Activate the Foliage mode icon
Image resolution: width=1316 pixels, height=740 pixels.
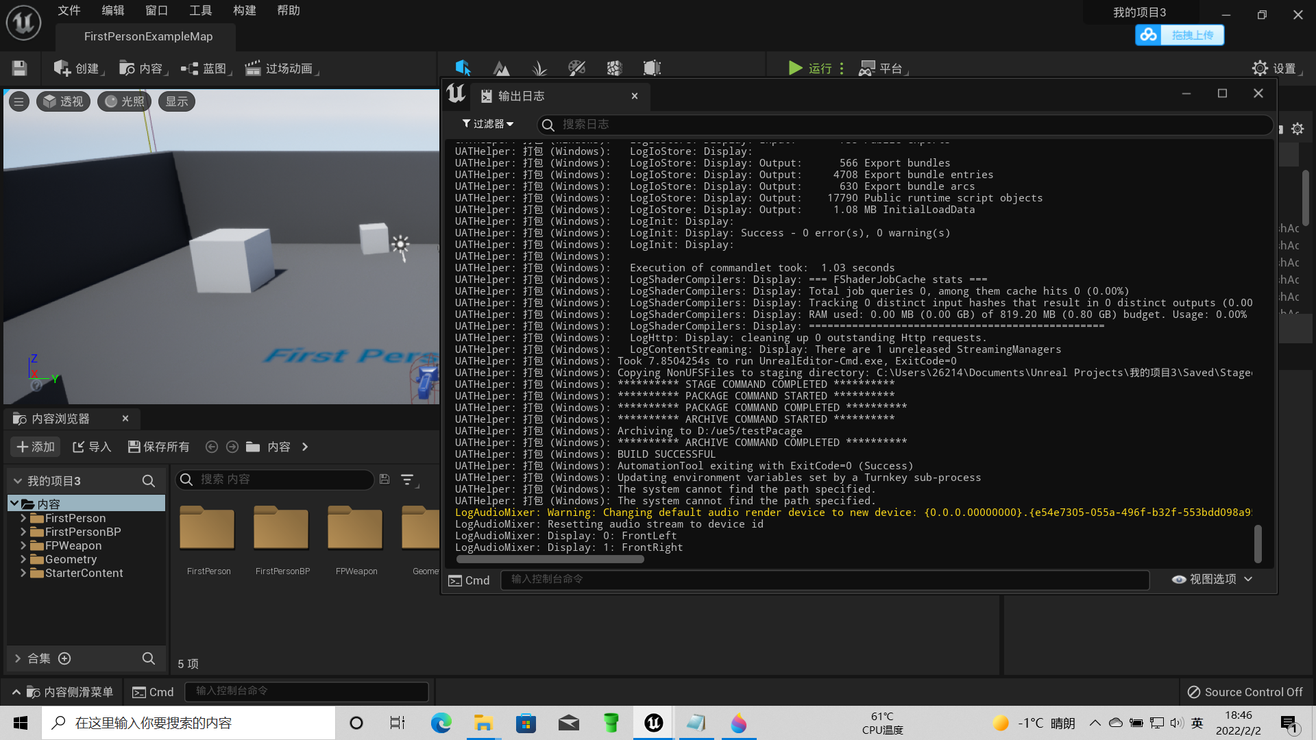tap(539, 68)
